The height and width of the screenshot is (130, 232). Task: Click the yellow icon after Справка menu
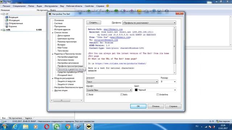click(108, 6)
